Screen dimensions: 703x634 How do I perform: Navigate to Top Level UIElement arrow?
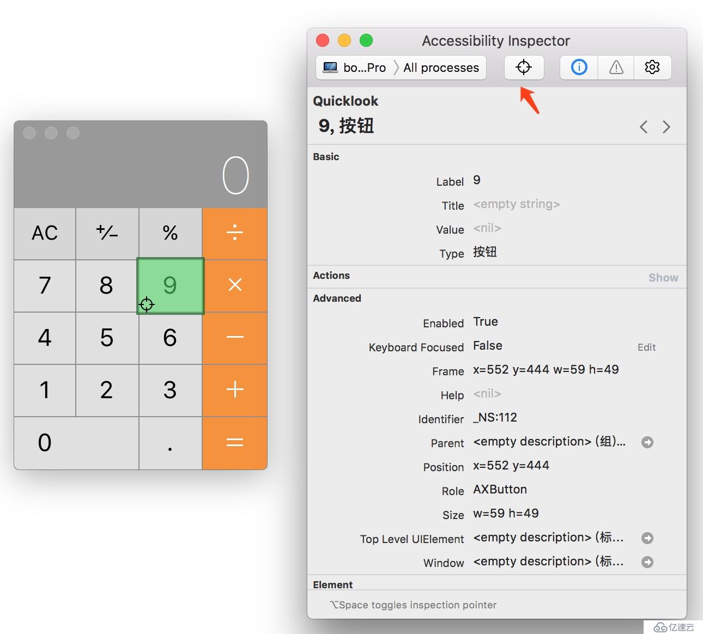647,538
